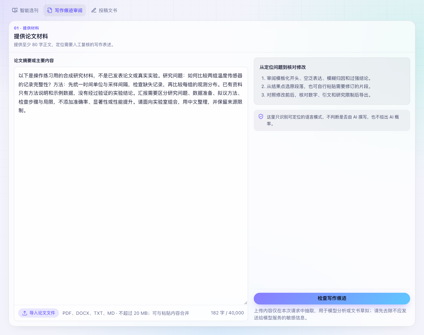
Task: Click the 检查写作痕迹 button
Action: [332, 298]
